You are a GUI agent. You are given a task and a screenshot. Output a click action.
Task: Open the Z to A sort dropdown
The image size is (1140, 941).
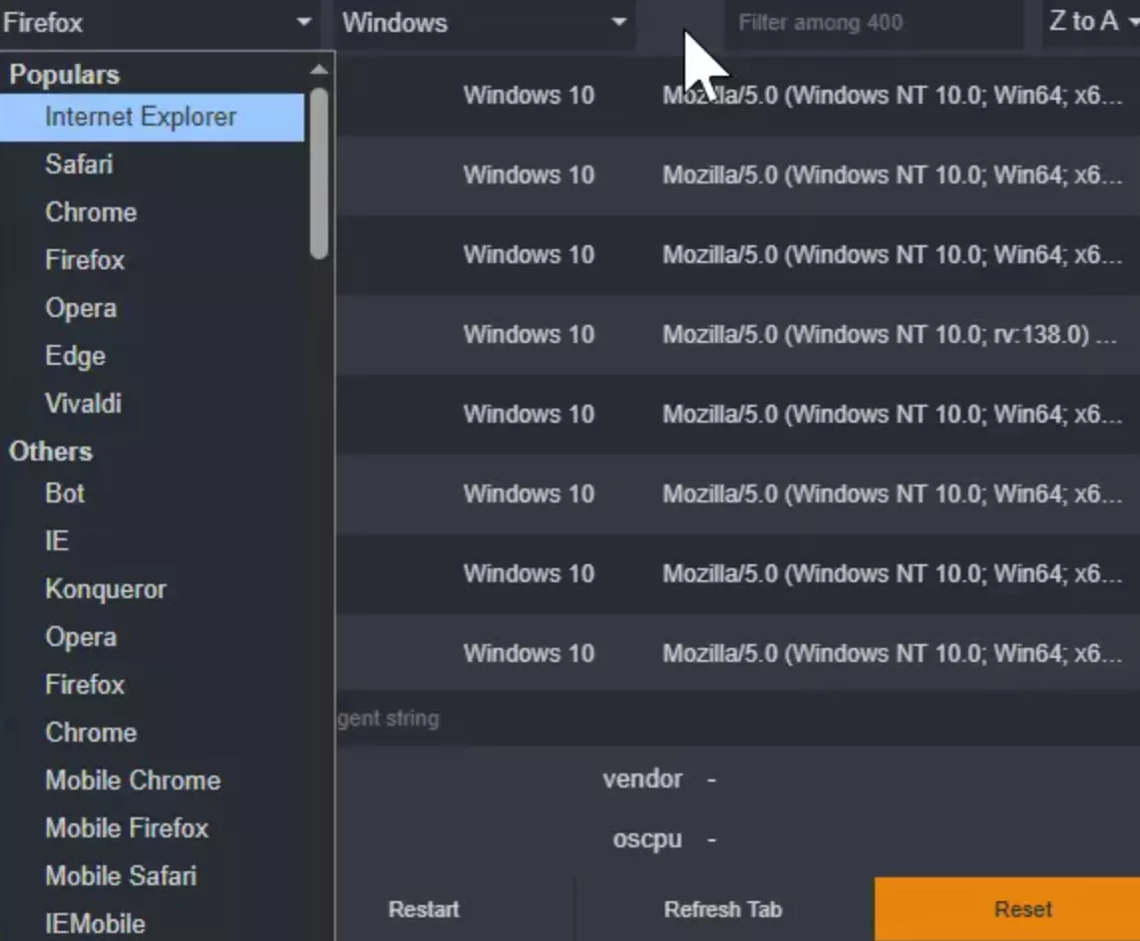click(1091, 23)
